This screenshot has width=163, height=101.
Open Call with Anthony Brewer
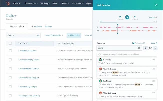[x=29, y=60]
